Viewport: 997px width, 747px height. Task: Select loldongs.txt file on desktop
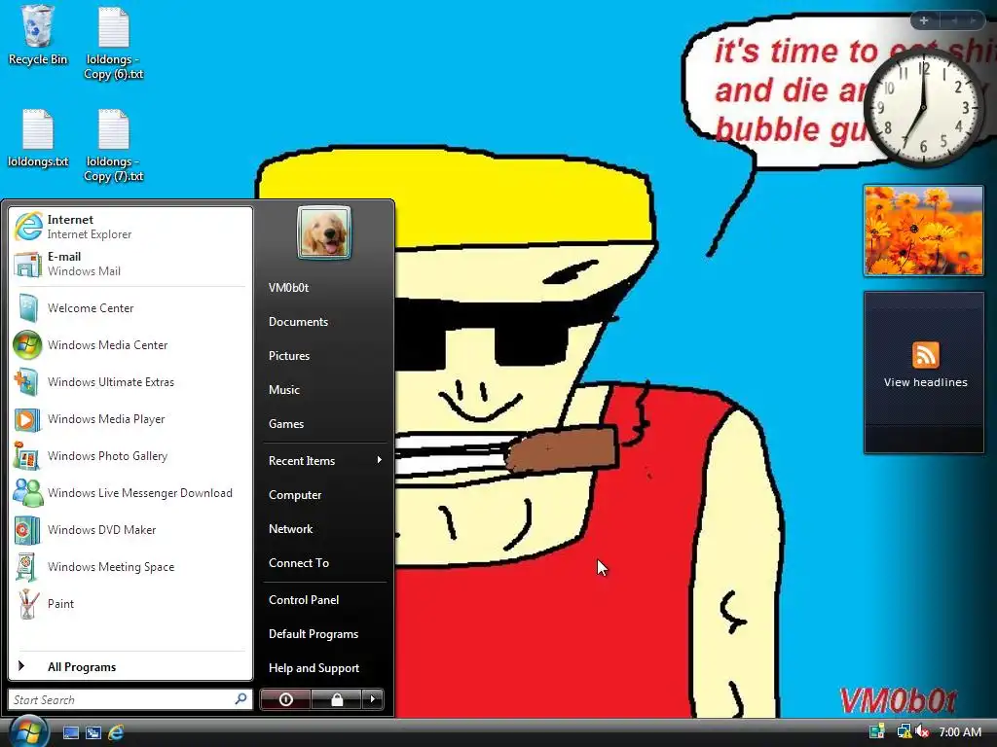(38, 138)
